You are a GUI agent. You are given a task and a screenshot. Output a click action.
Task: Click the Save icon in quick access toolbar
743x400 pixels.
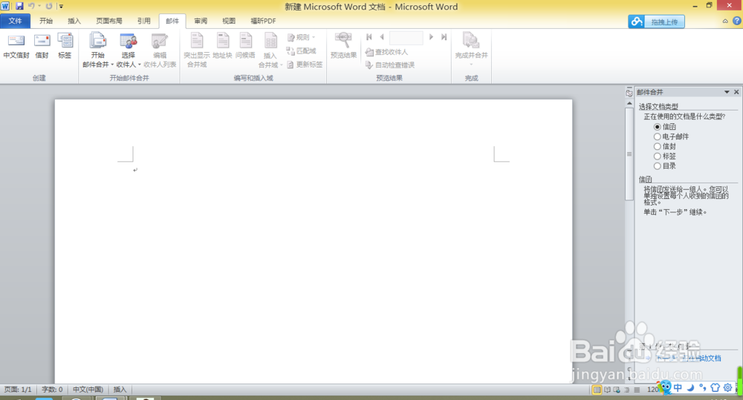click(x=19, y=6)
